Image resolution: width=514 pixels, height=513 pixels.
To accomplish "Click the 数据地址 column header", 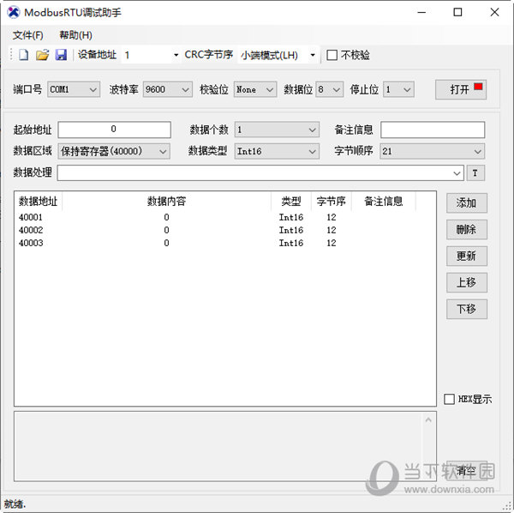I will (39, 201).
